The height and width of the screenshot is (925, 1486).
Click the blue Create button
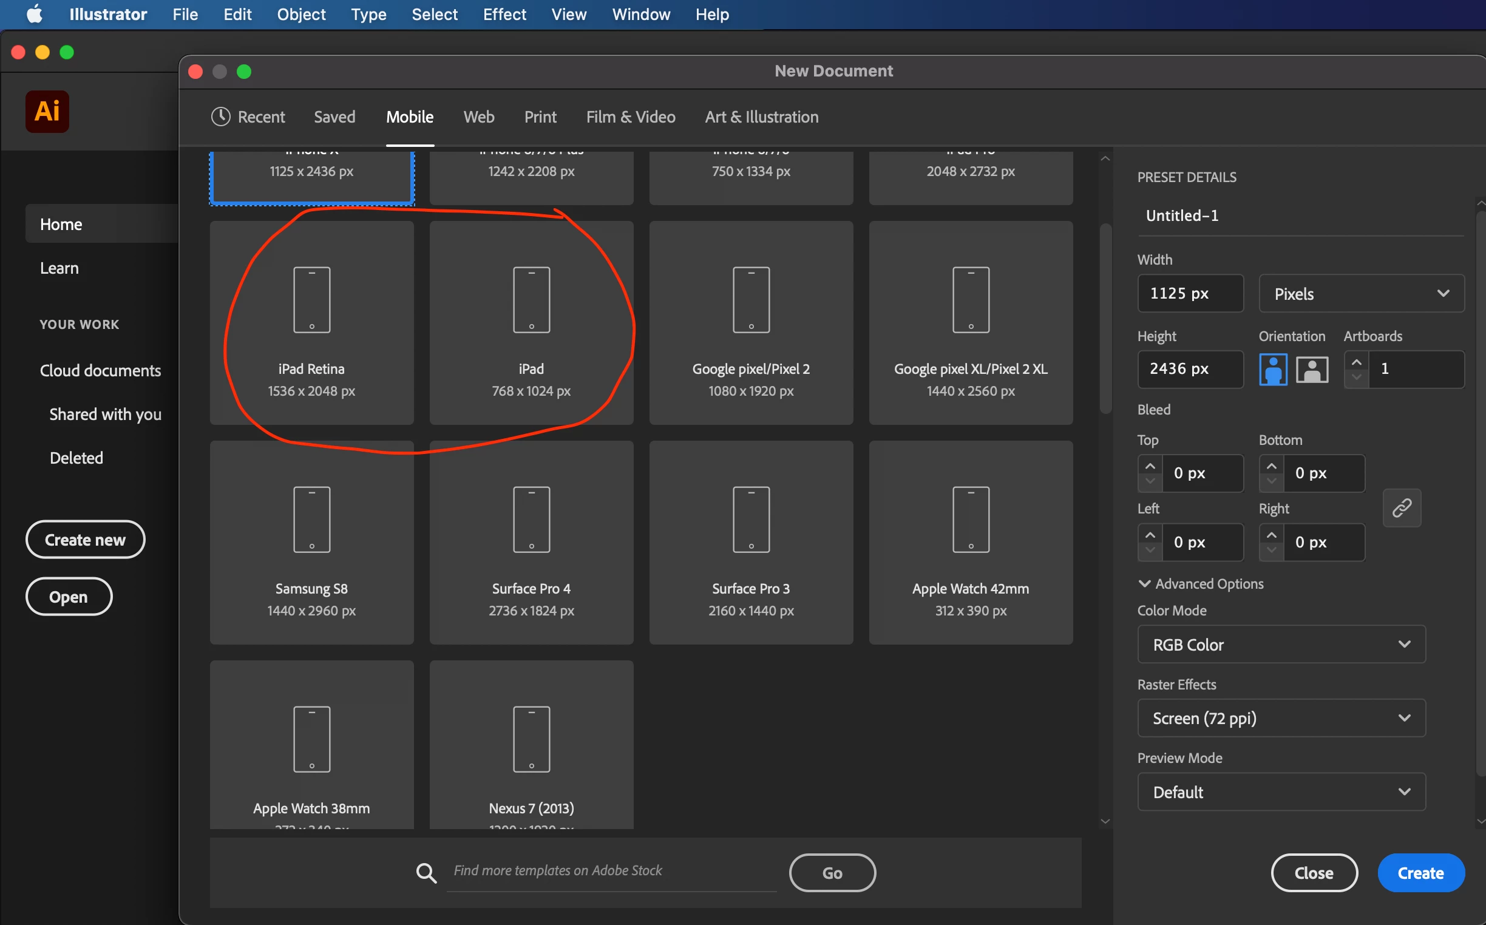[1420, 873]
